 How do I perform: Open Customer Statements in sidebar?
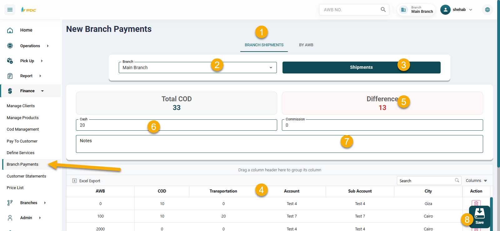(x=26, y=176)
